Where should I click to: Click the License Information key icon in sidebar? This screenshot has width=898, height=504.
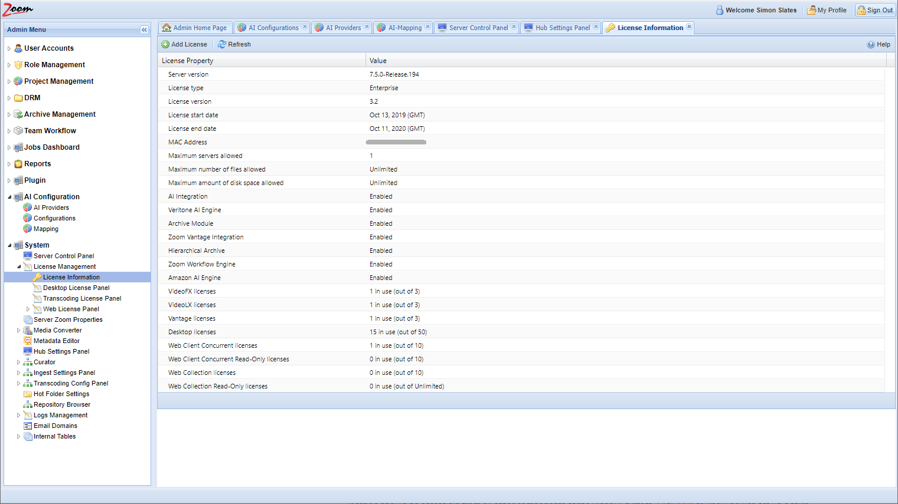37,277
